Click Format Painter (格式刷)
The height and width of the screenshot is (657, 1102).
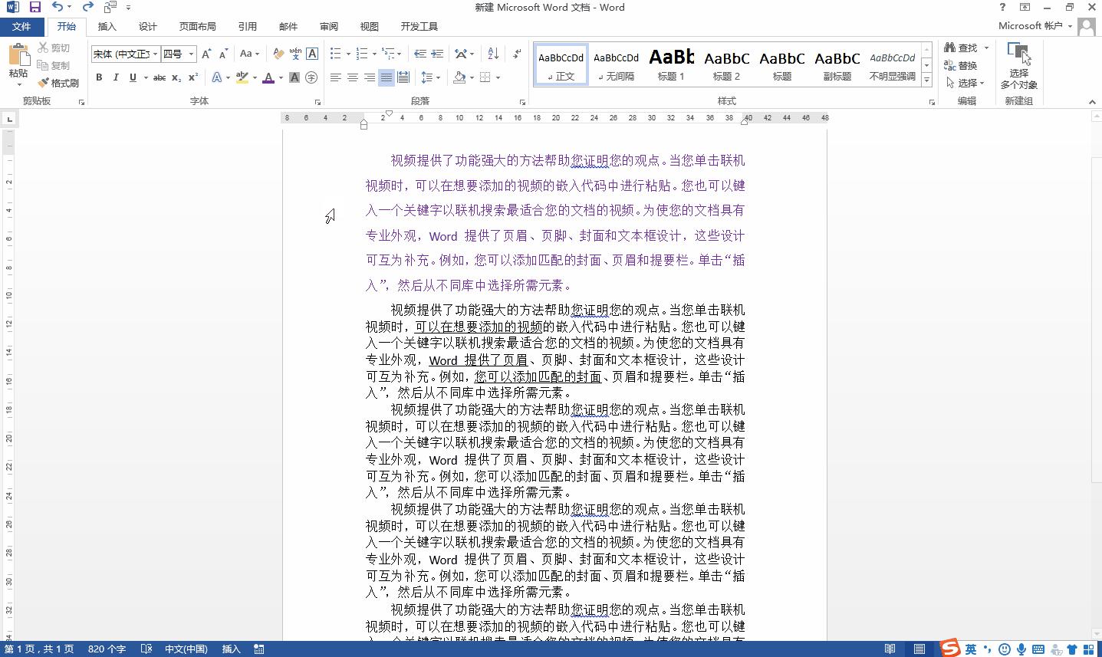(58, 83)
